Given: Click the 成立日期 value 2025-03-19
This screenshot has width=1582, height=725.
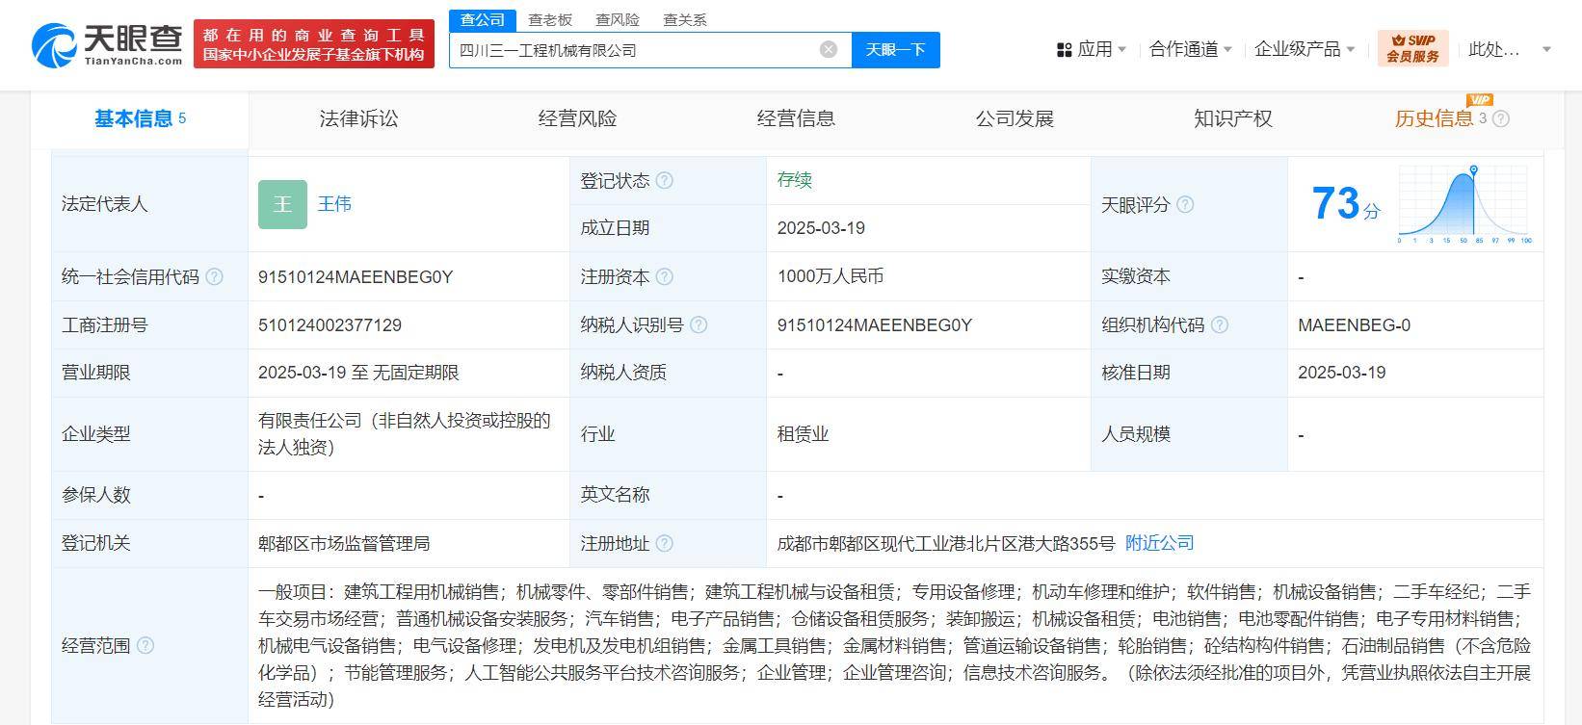Looking at the screenshot, I should coord(821,228).
